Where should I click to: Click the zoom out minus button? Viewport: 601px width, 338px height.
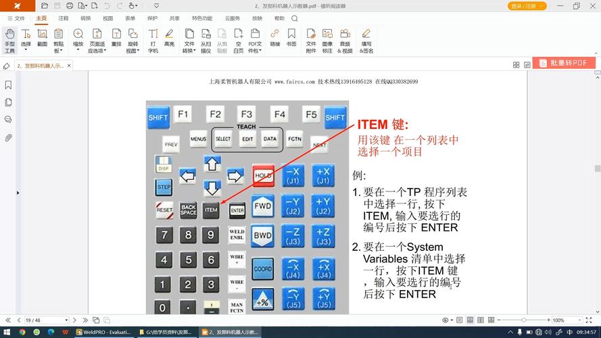point(499,320)
